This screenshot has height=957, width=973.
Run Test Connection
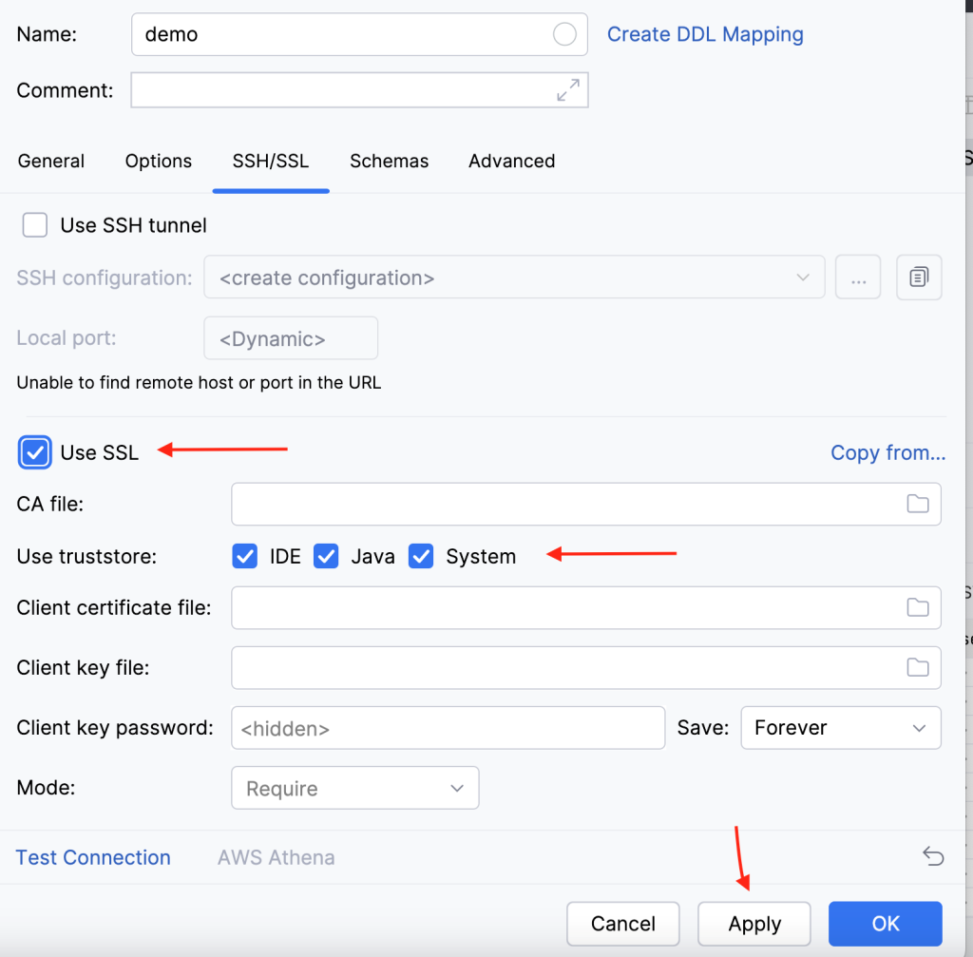92,856
